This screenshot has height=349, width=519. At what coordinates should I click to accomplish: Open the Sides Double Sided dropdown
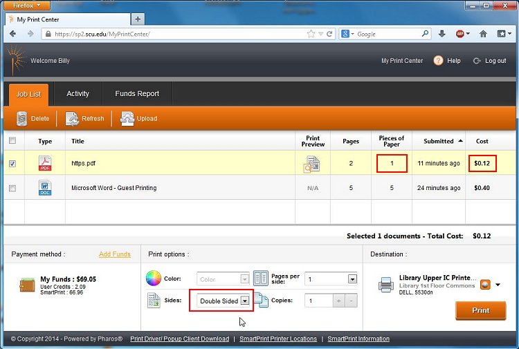pyautogui.click(x=244, y=301)
